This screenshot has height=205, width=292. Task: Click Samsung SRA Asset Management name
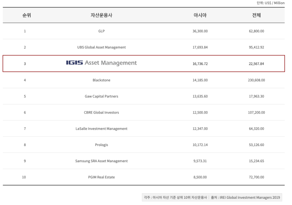[x=101, y=161]
